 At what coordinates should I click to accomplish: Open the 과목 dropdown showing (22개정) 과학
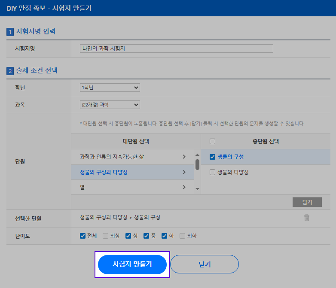pyautogui.click(x=110, y=105)
